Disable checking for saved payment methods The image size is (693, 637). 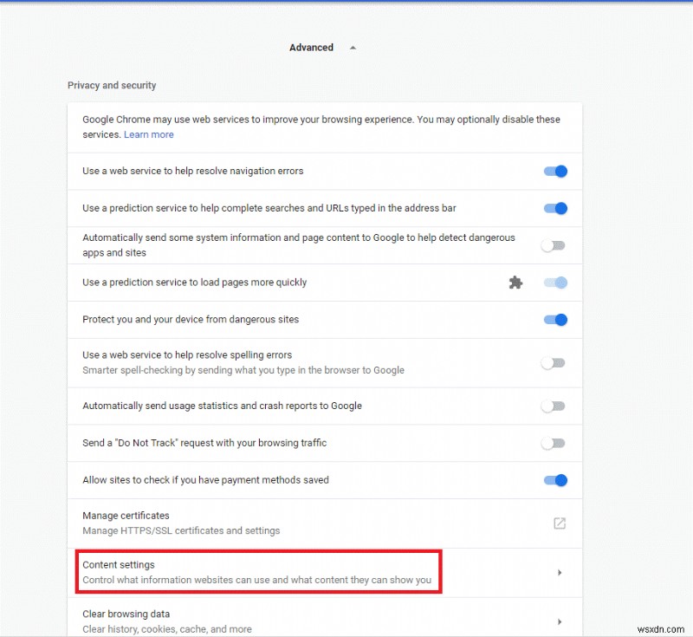[x=554, y=480]
